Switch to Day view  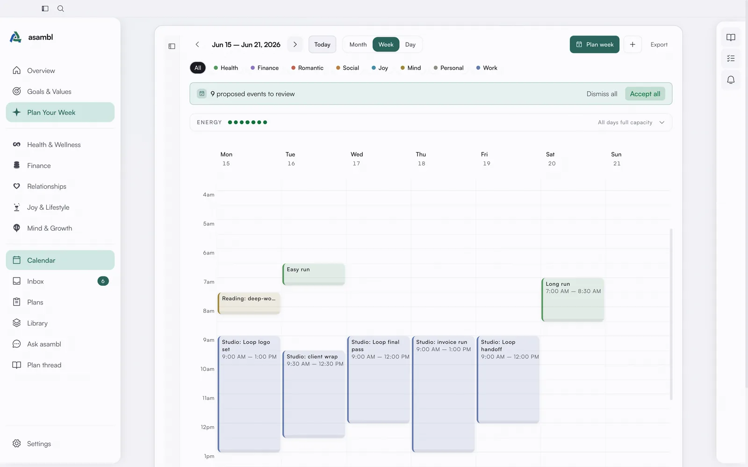[410, 44]
